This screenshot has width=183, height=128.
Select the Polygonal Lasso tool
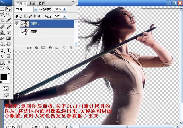click(x=2, y=15)
